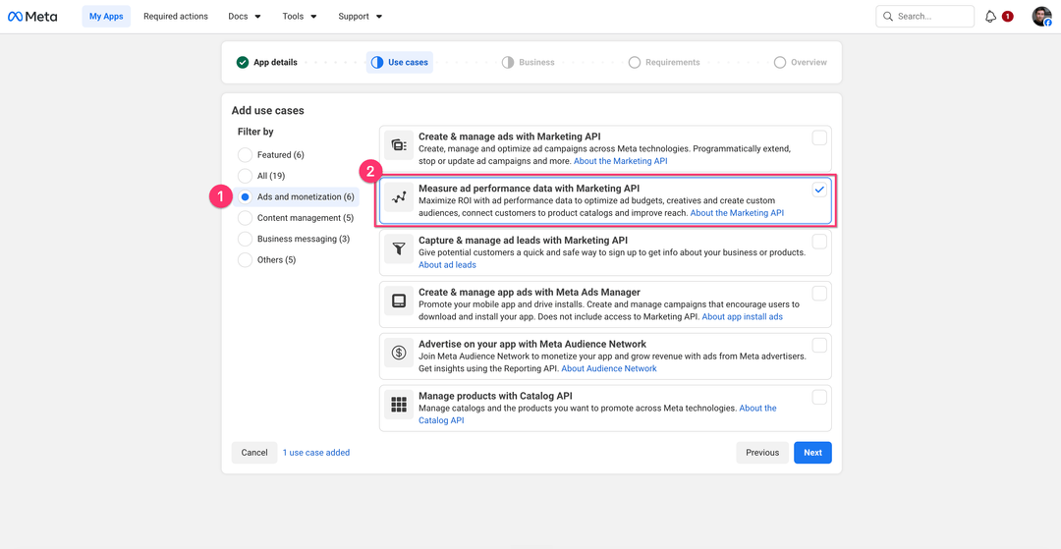The height and width of the screenshot is (549, 1061).
Task: Open the My Apps tab
Action: tap(106, 17)
